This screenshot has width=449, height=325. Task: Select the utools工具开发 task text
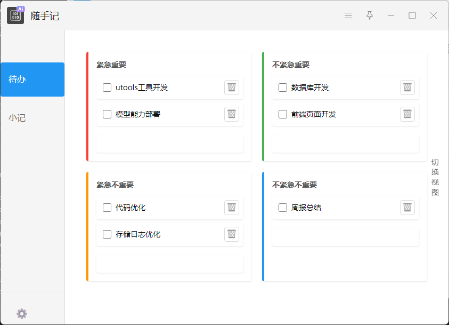(142, 88)
